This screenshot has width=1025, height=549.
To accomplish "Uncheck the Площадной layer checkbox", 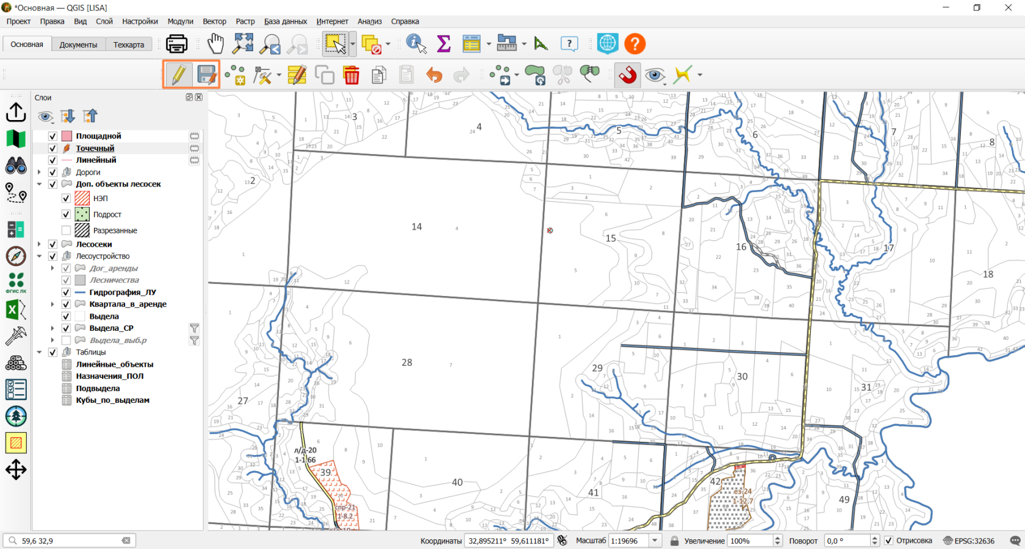I will click(x=52, y=136).
